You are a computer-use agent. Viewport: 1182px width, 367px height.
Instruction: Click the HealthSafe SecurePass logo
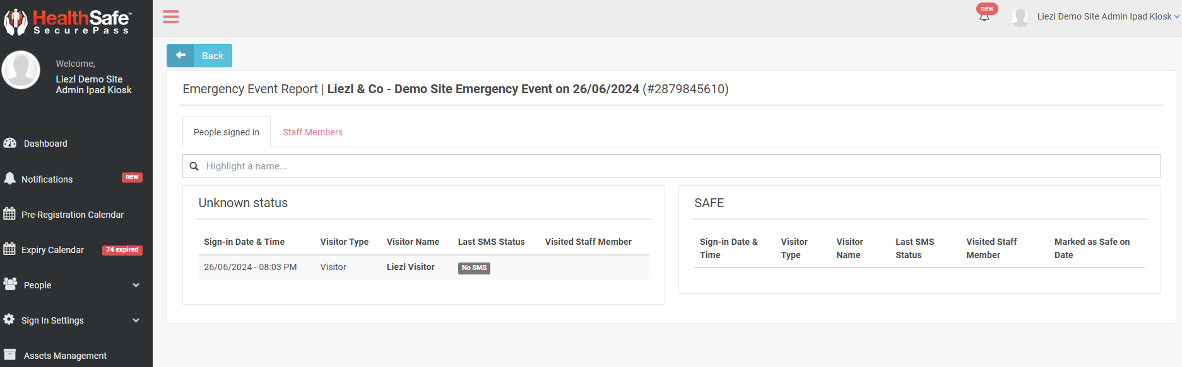point(67,22)
